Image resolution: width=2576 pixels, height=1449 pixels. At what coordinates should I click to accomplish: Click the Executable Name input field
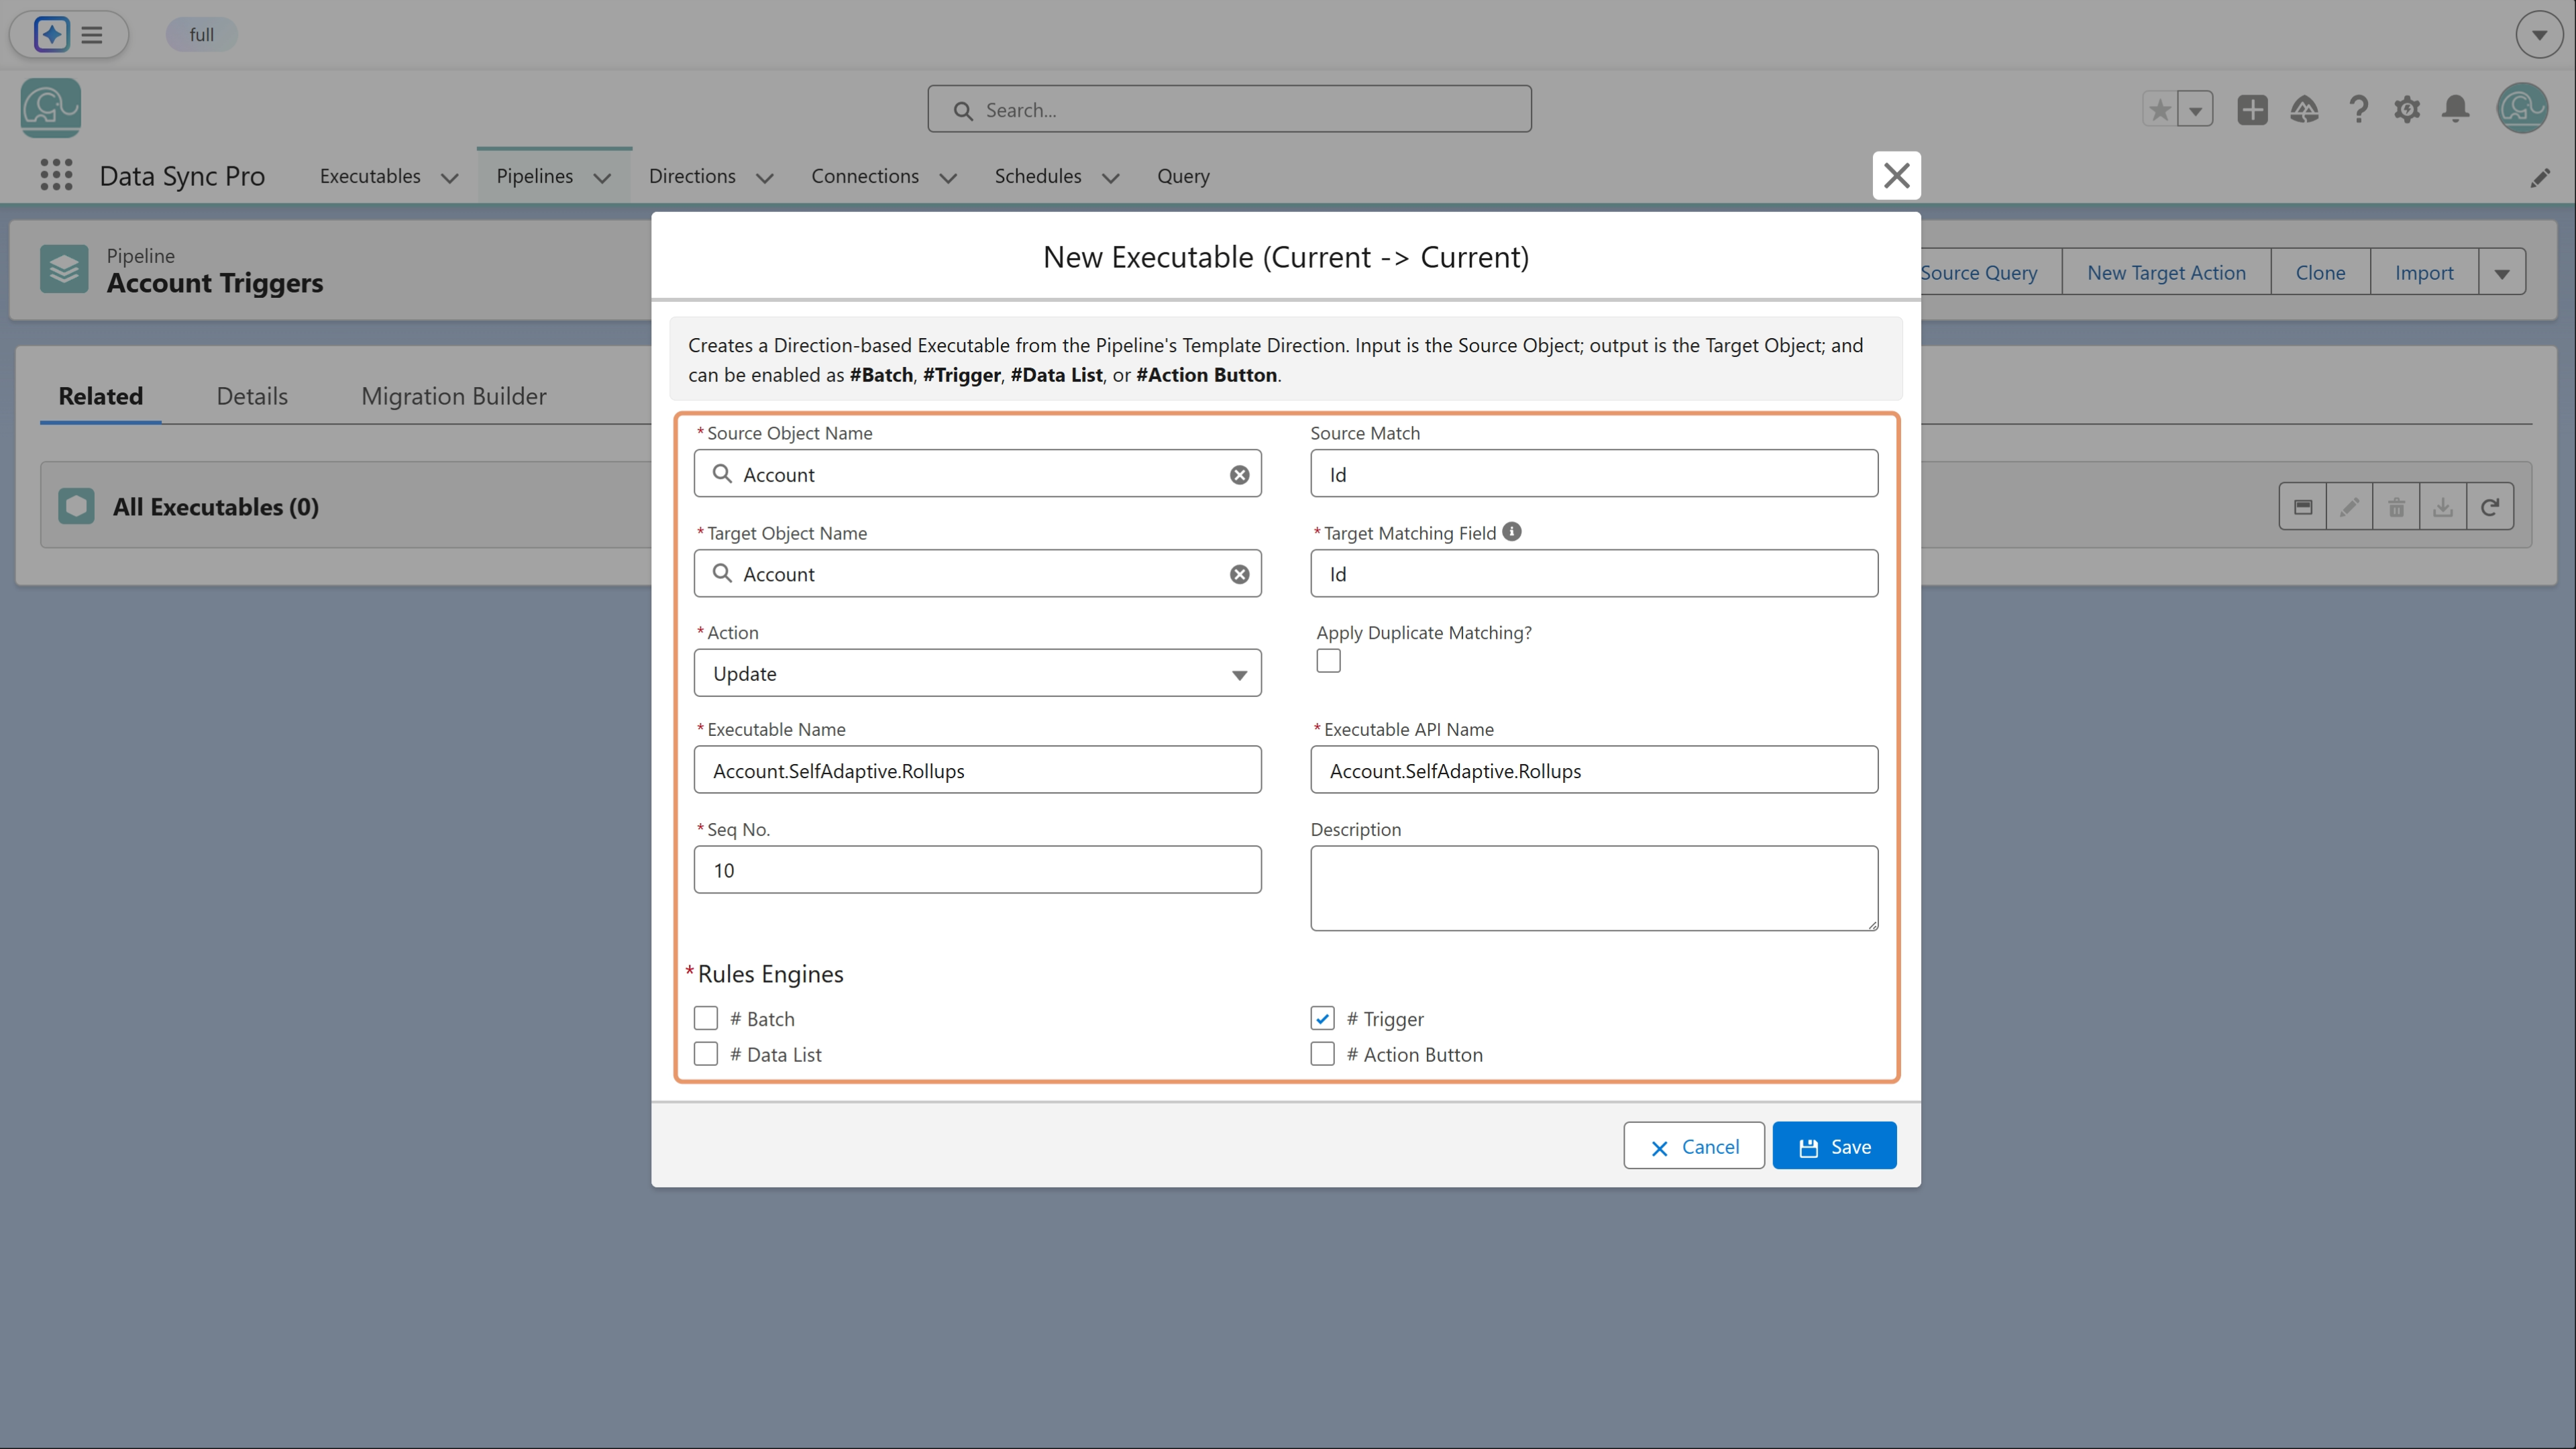pyautogui.click(x=977, y=770)
